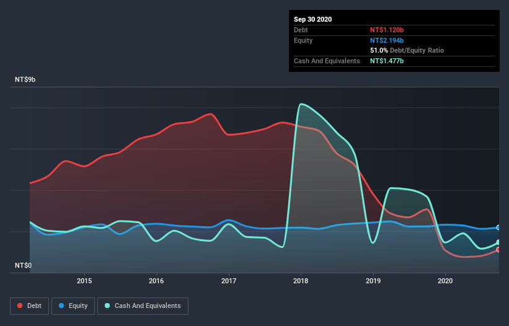Viewport: 509px width, 326px height.
Task: Click the NT$1.120b debt value
Action: (x=387, y=30)
